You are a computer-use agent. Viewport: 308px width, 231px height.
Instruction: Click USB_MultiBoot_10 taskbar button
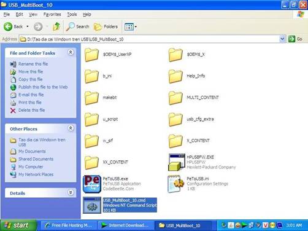[x=183, y=225]
